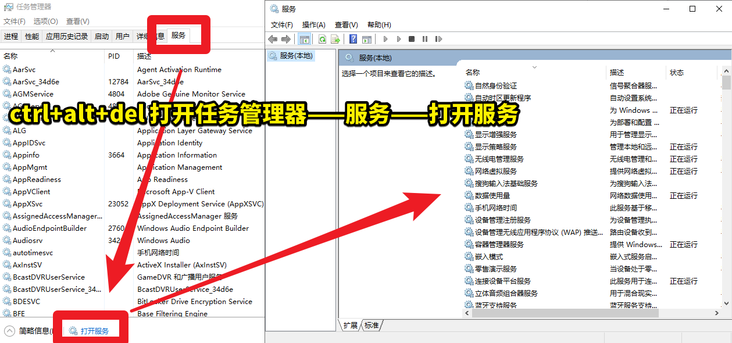
Task: Switch to the 标准 tab
Action: [x=371, y=326]
